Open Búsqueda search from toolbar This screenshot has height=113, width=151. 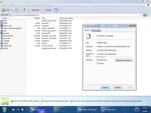tap(33, 10)
